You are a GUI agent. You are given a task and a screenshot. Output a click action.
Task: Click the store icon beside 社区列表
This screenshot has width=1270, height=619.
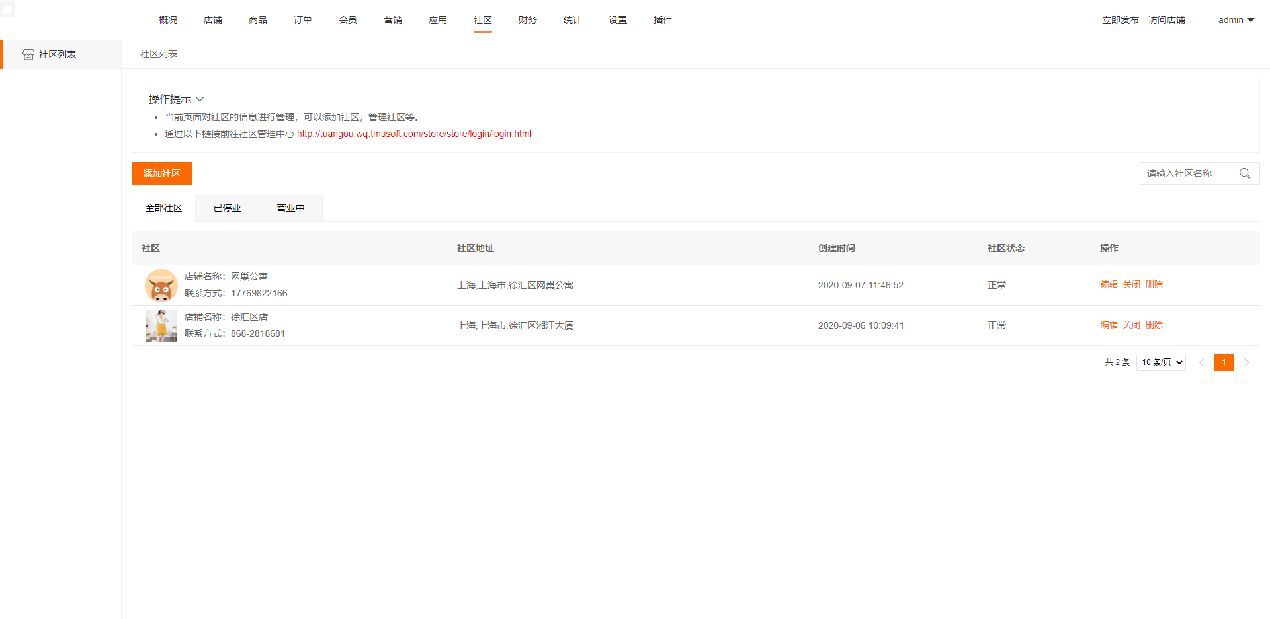coord(28,54)
